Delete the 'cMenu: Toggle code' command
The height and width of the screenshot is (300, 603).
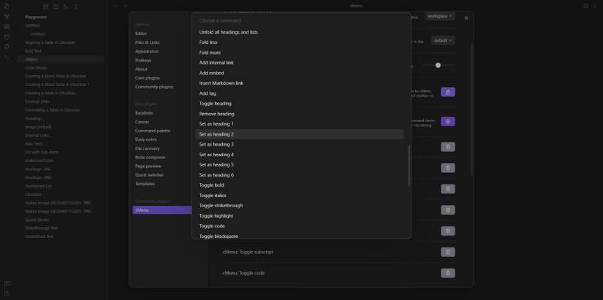coord(447,273)
